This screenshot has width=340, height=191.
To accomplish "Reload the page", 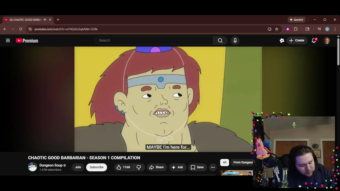I will (x=20, y=29).
